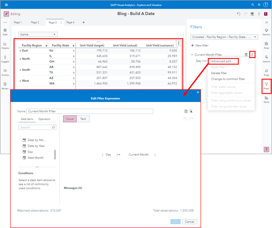This screenshot has width=272, height=228.
Task: Open the notifications bell
Action: pyautogui.click(x=259, y=5)
